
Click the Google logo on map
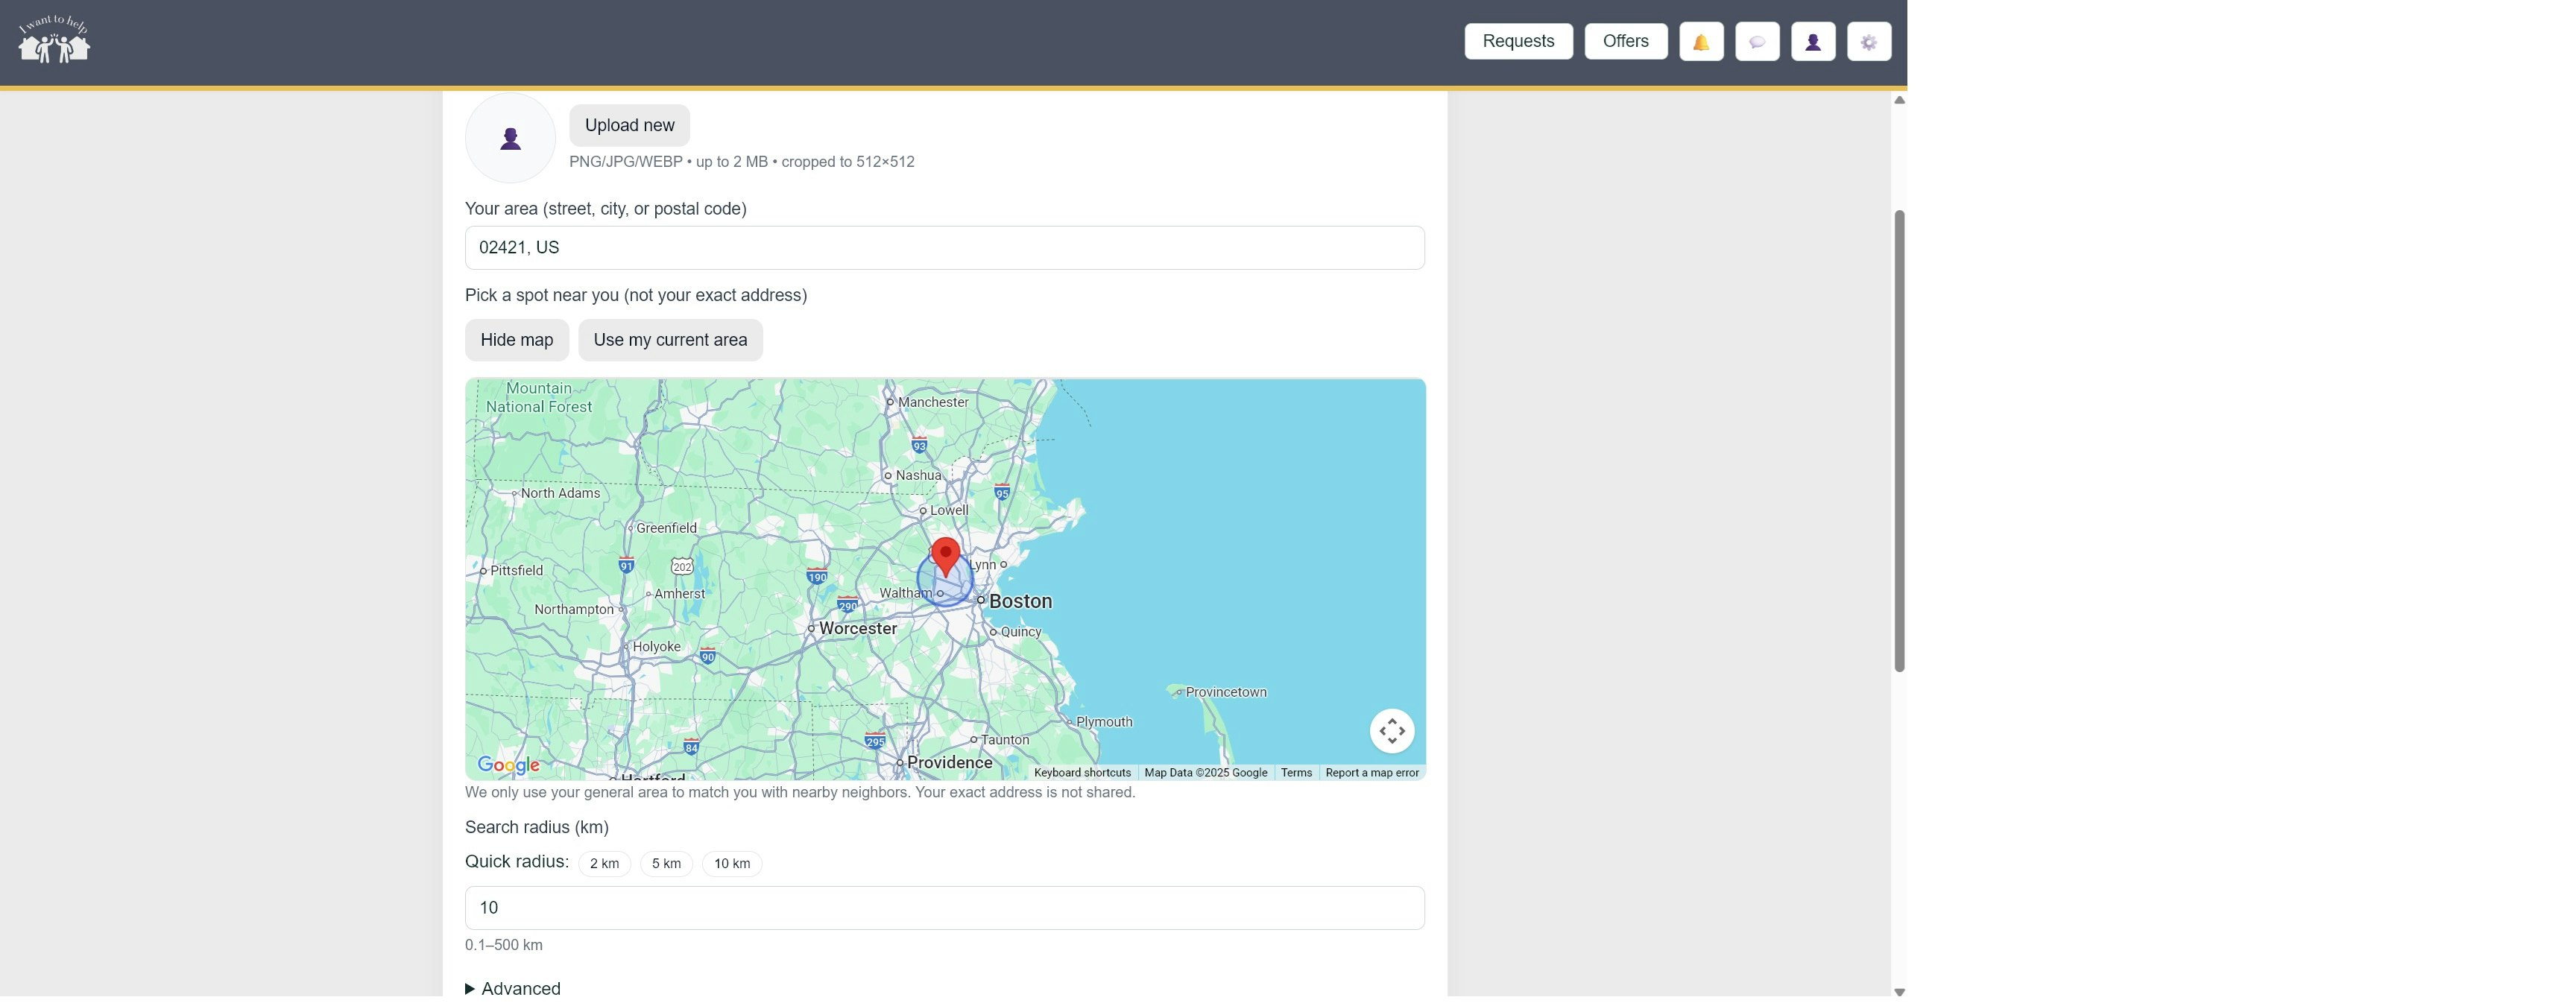(x=508, y=766)
